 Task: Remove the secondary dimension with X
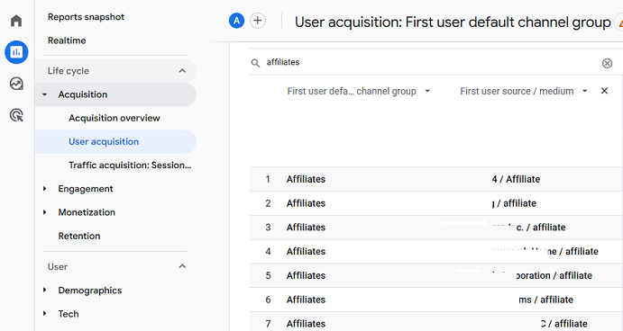coord(604,91)
